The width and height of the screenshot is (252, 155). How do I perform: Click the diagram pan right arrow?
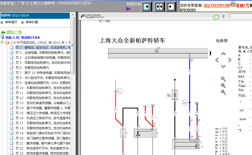pyautogui.click(x=230, y=60)
